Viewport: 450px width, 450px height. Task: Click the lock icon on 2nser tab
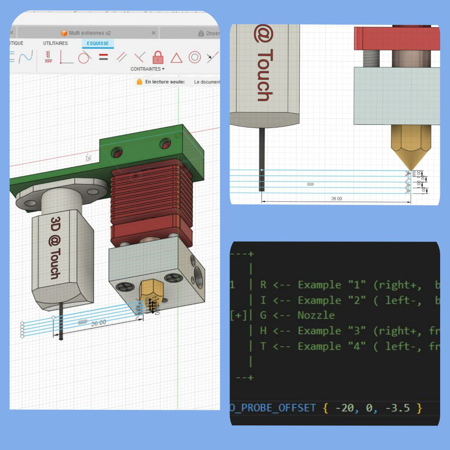tap(201, 33)
